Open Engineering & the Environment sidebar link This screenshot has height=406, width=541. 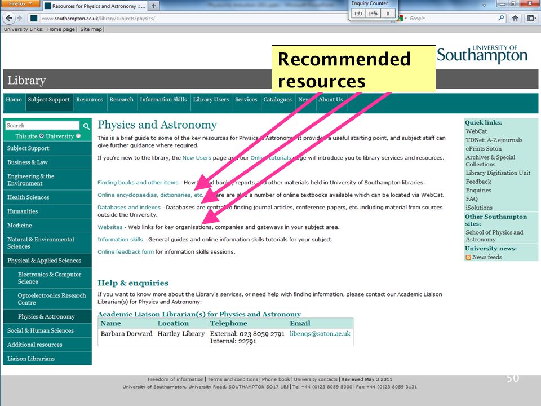tap(47, 179)
